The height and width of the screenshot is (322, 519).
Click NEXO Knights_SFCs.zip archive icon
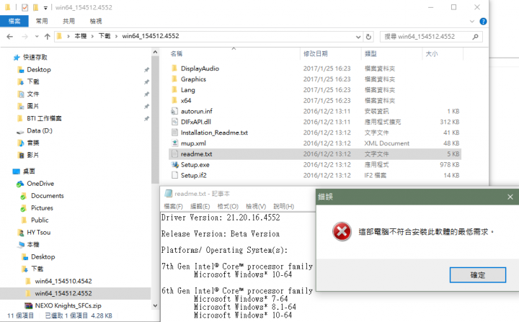(x=29, y=305)
